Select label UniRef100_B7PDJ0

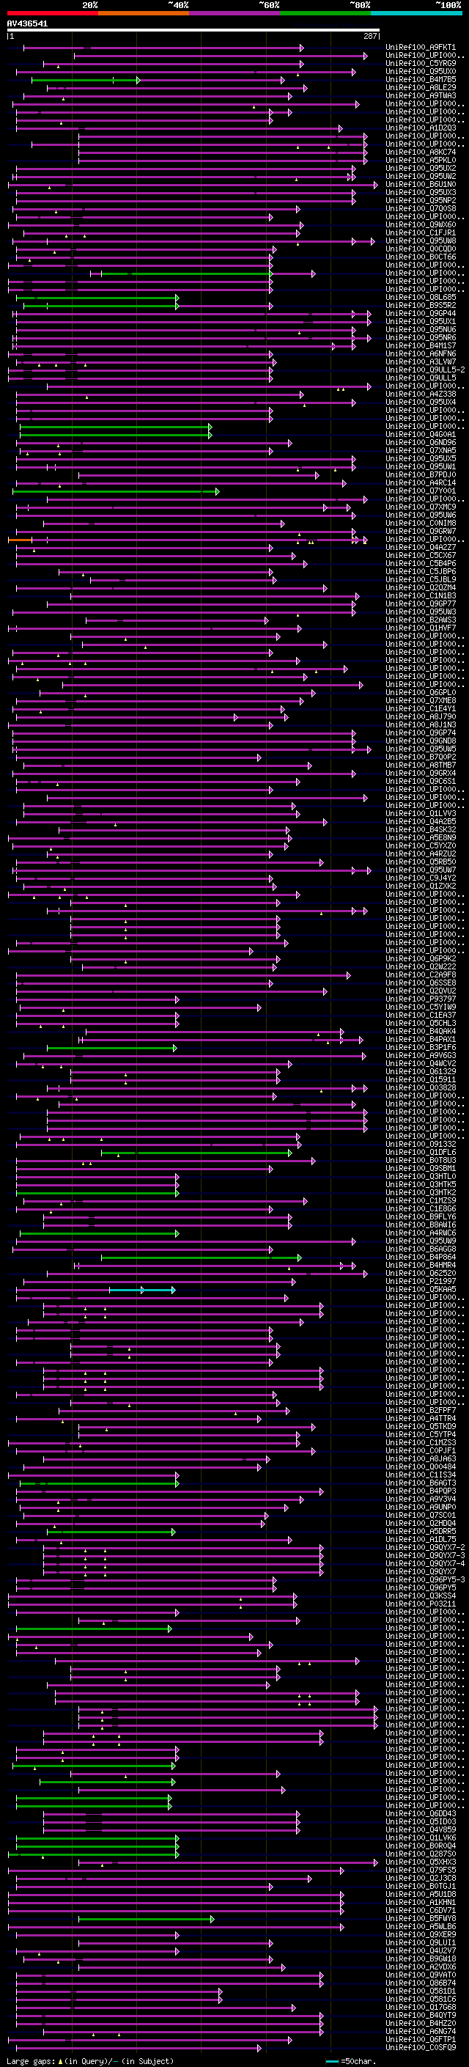(x=421, y=475)
